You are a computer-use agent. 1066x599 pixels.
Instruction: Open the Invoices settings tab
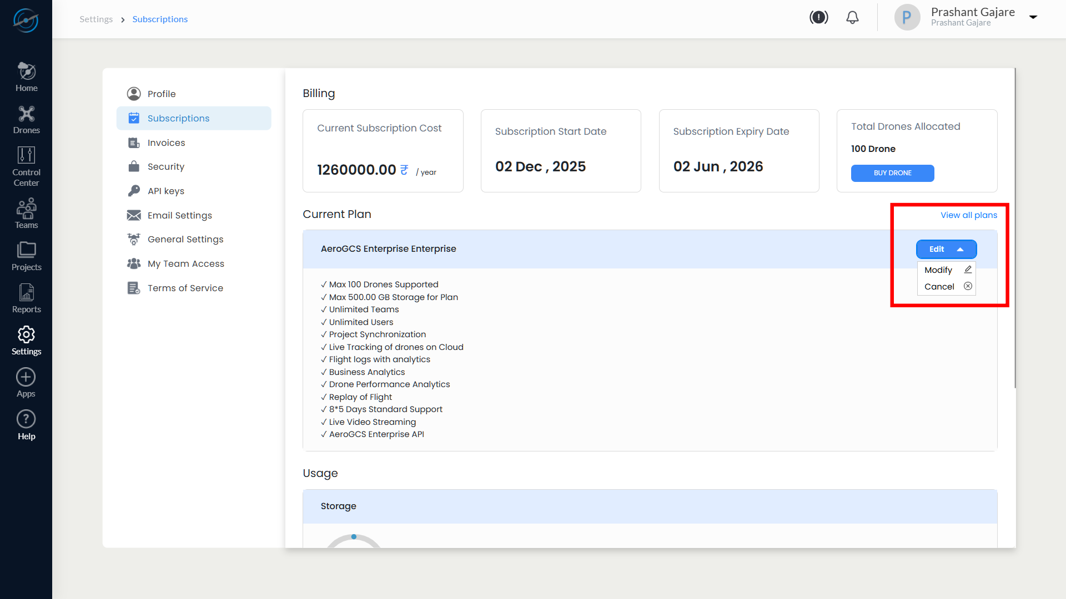coord(166,143)
